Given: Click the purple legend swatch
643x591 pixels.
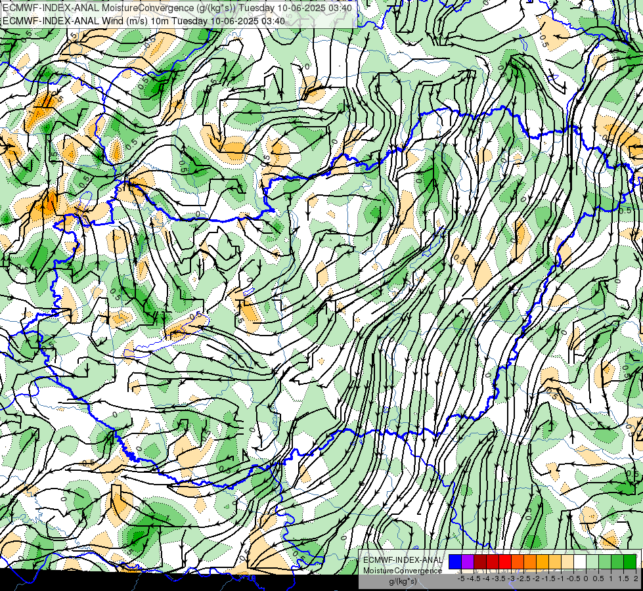Looking at the screenshot, I should 468,561.
